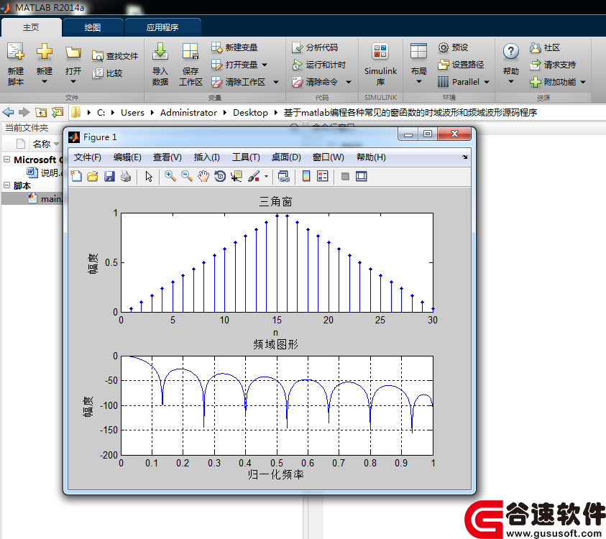Expand the New (新建) dropdown arrow

tap(45, 81)
